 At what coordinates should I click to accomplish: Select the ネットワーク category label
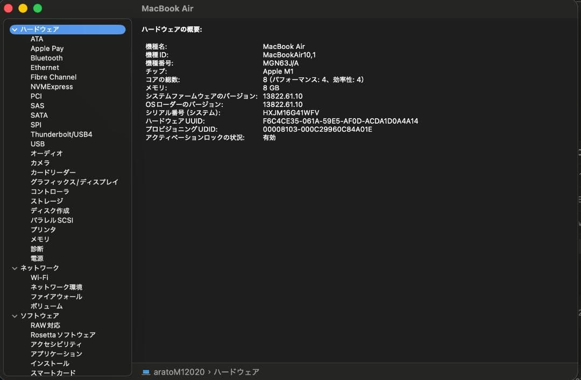pyautogui.click(x=39, y=268)
